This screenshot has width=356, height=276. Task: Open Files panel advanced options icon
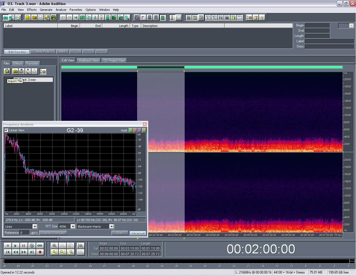pyautogui.click(x=43, y=71)
